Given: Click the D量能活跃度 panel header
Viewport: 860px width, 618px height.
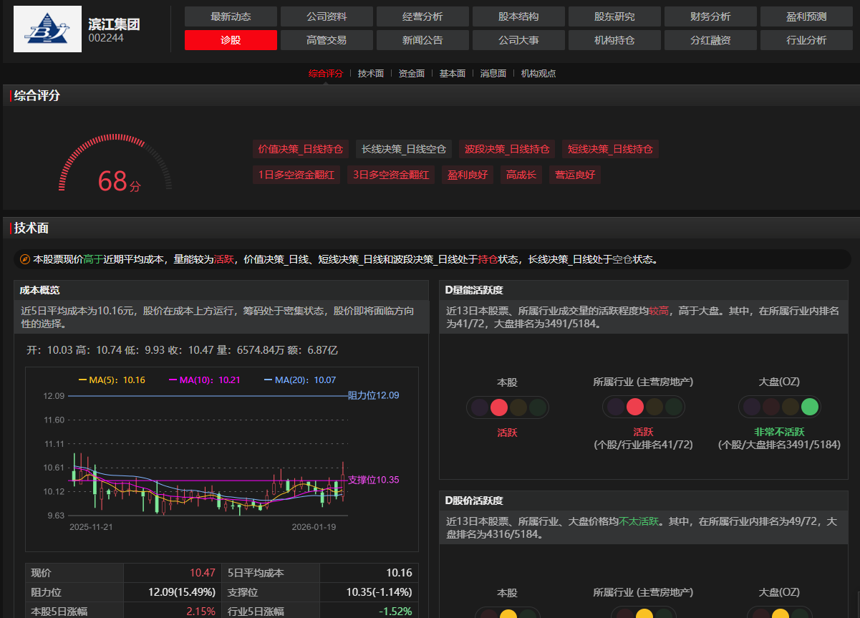Looking at the screenshot, I should click(643, 290).
